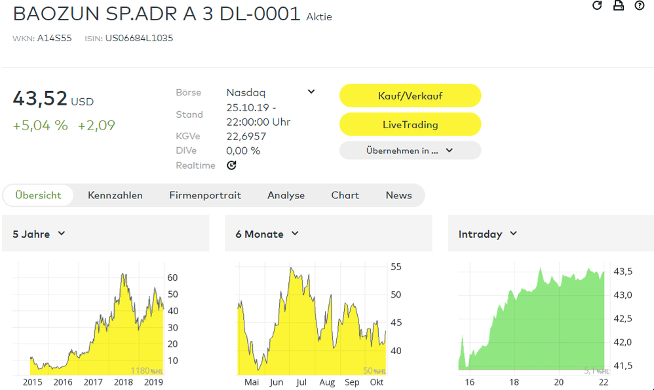Open the Übernehmen in dropdown

click(410, 151)
